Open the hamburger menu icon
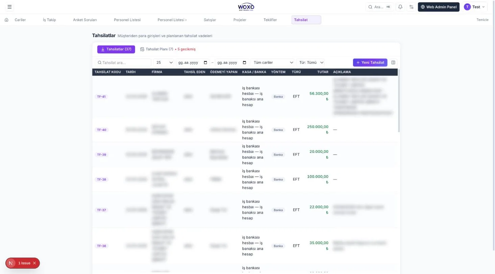Screen dimensions: 495x274 click(x=9, y=7)
